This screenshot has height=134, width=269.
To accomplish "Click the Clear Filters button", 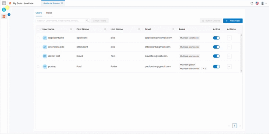I will (x=100, y=21).
